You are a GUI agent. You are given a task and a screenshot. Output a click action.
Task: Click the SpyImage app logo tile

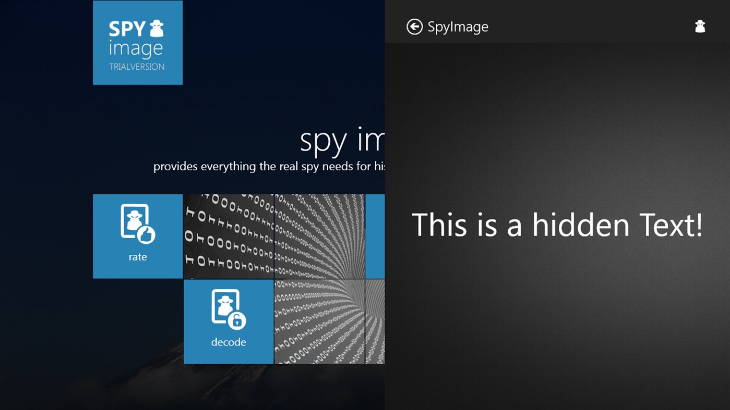pos(137,42)
